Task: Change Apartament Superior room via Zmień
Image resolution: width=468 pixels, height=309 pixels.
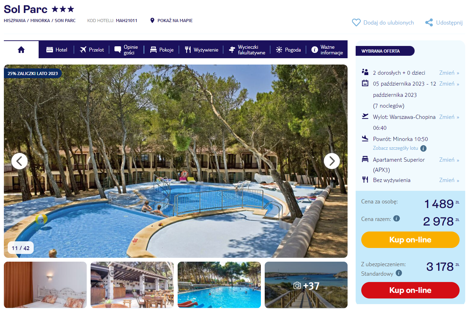Action: click(x=449, y=160)
